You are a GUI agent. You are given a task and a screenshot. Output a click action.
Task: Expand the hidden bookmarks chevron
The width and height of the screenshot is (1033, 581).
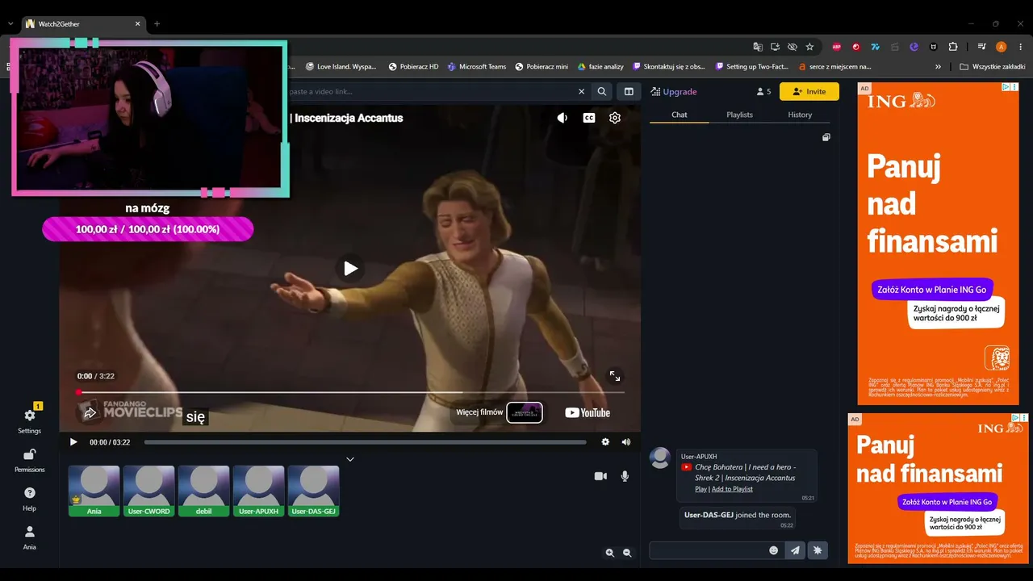938,66
